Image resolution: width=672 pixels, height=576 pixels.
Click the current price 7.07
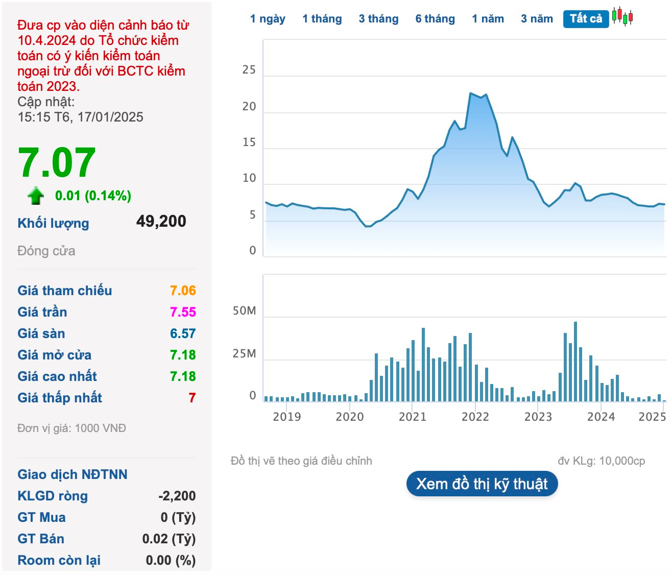tap(57, 163)
